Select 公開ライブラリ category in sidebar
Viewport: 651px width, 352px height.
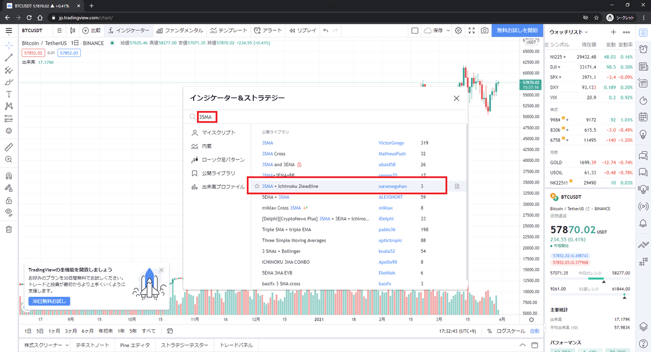214,174
